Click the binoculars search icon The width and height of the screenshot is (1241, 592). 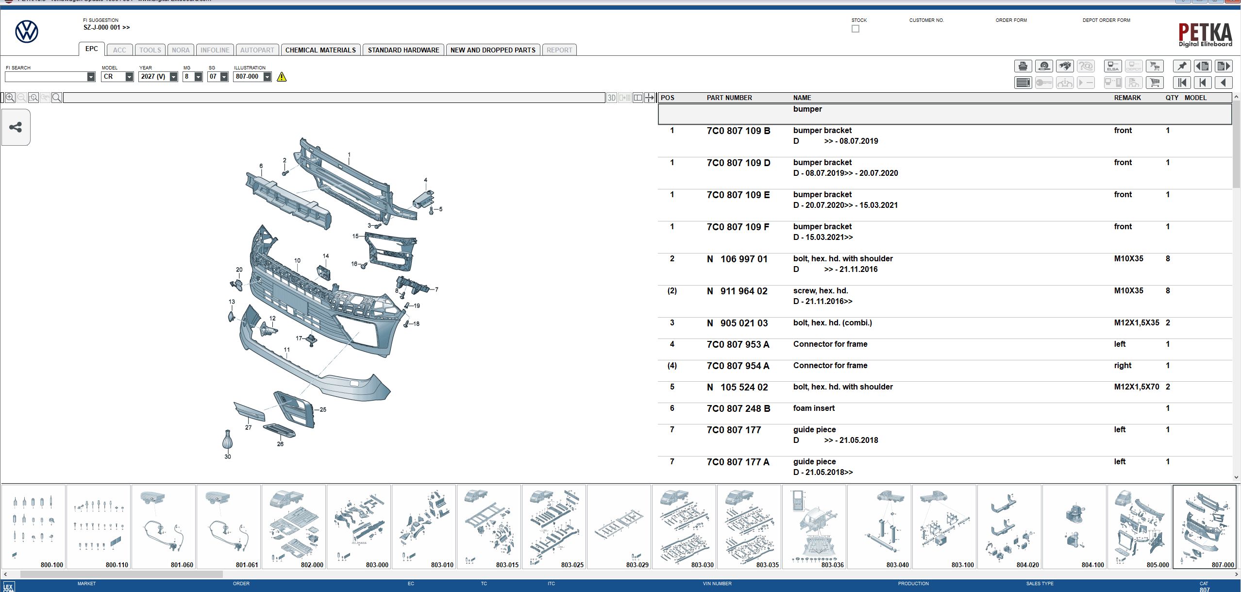tap(1065, 66)
